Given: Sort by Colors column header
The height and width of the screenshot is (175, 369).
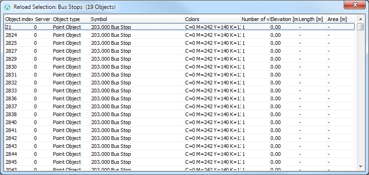Looking at the screenshot, I should click(213, 19).
